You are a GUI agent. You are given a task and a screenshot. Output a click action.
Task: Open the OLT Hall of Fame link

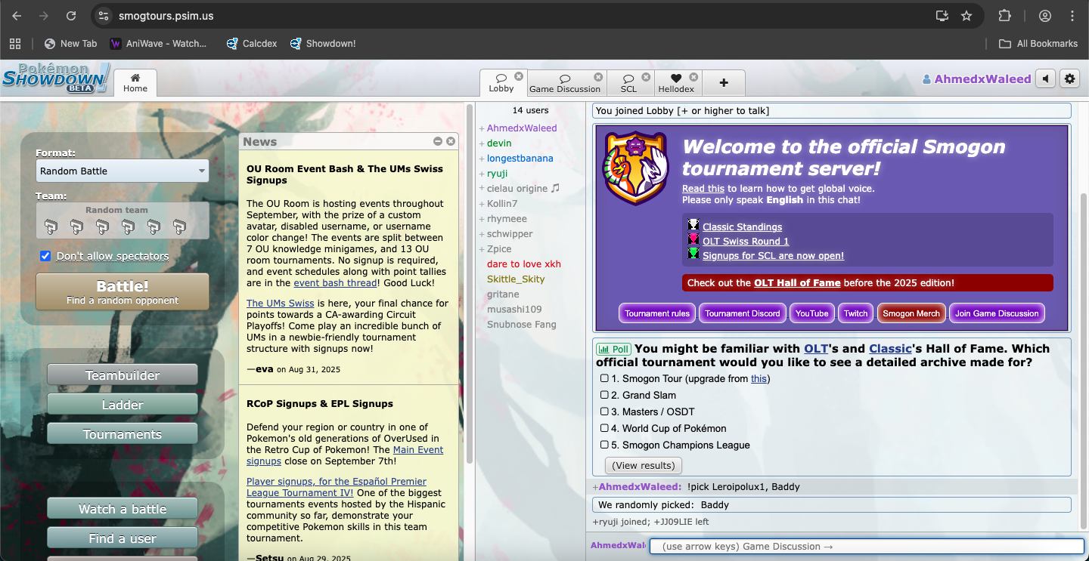point(797,283)
